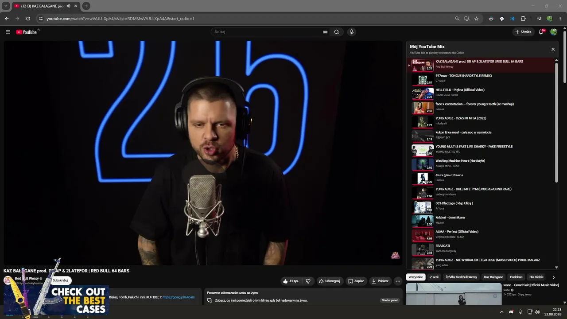Open a new browser tab
The image size is (567, 319).
[x=86, y=6]
